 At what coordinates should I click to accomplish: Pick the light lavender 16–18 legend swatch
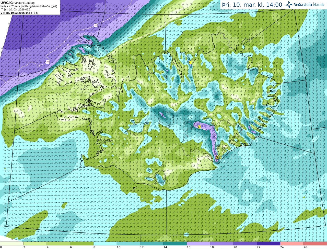point(199,243)
